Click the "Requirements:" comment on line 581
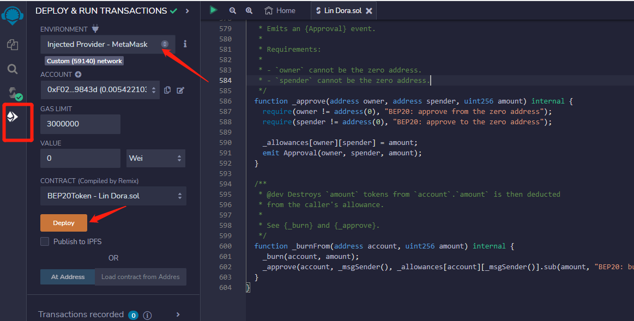 click(x=294, y=50)
